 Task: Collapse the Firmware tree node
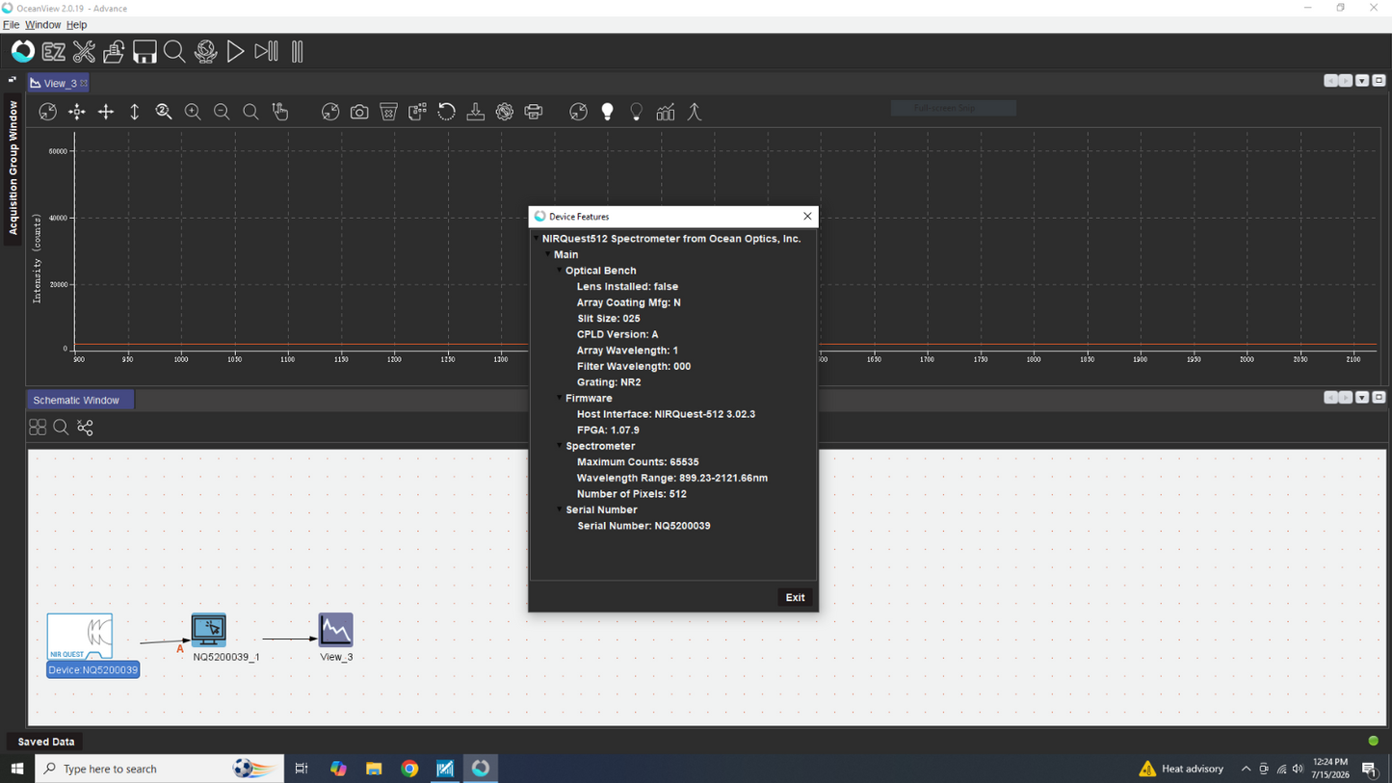click(x=560, y=398)
